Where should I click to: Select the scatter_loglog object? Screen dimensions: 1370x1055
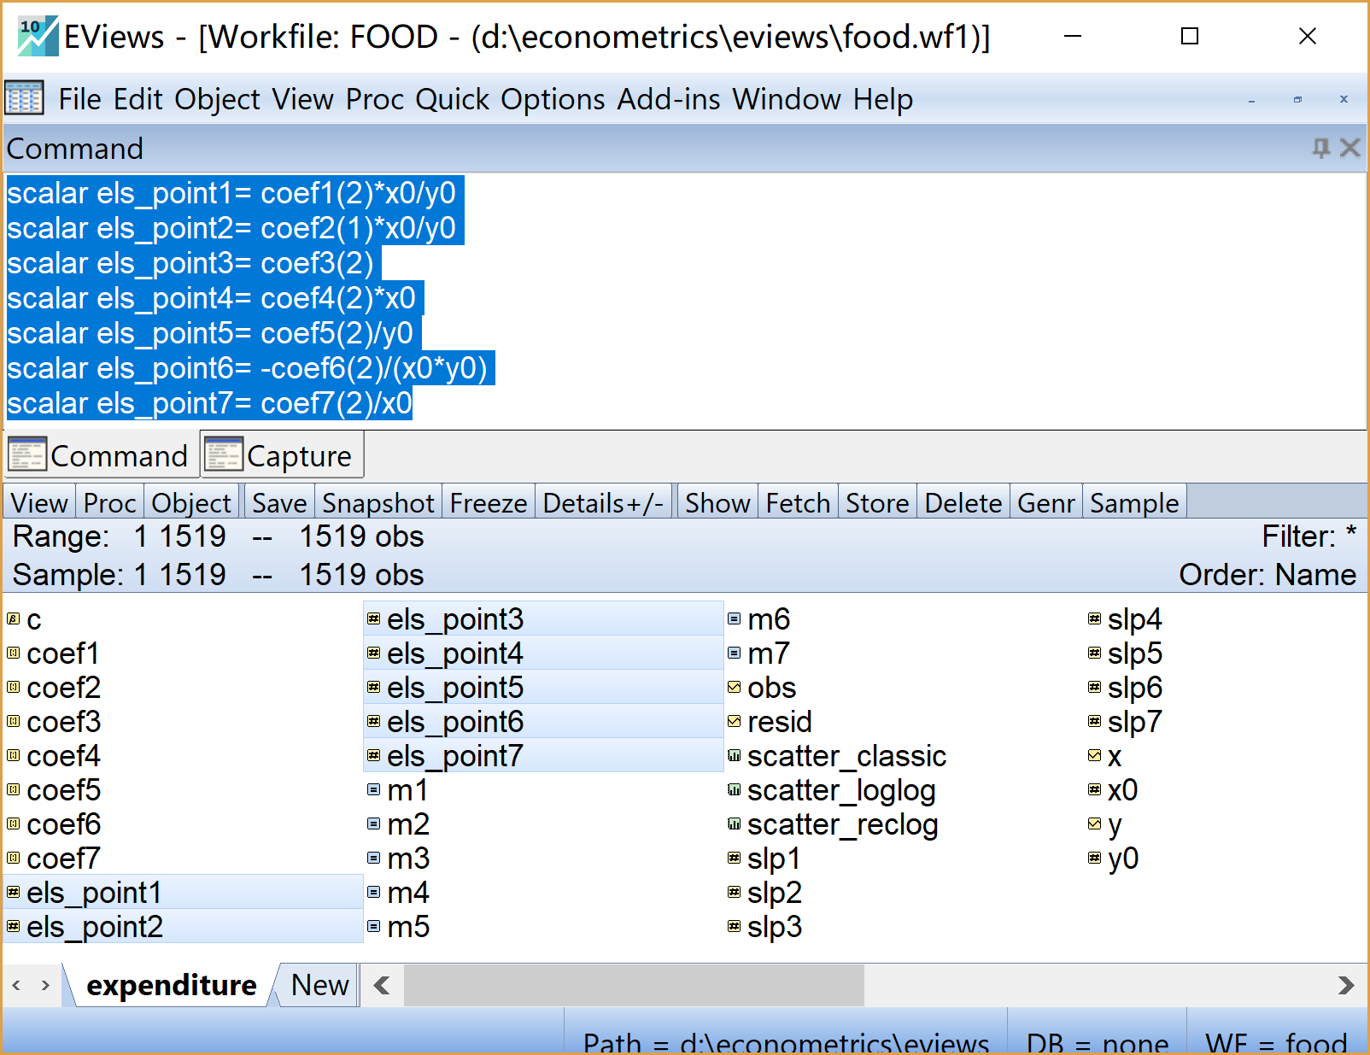point(840,790)
